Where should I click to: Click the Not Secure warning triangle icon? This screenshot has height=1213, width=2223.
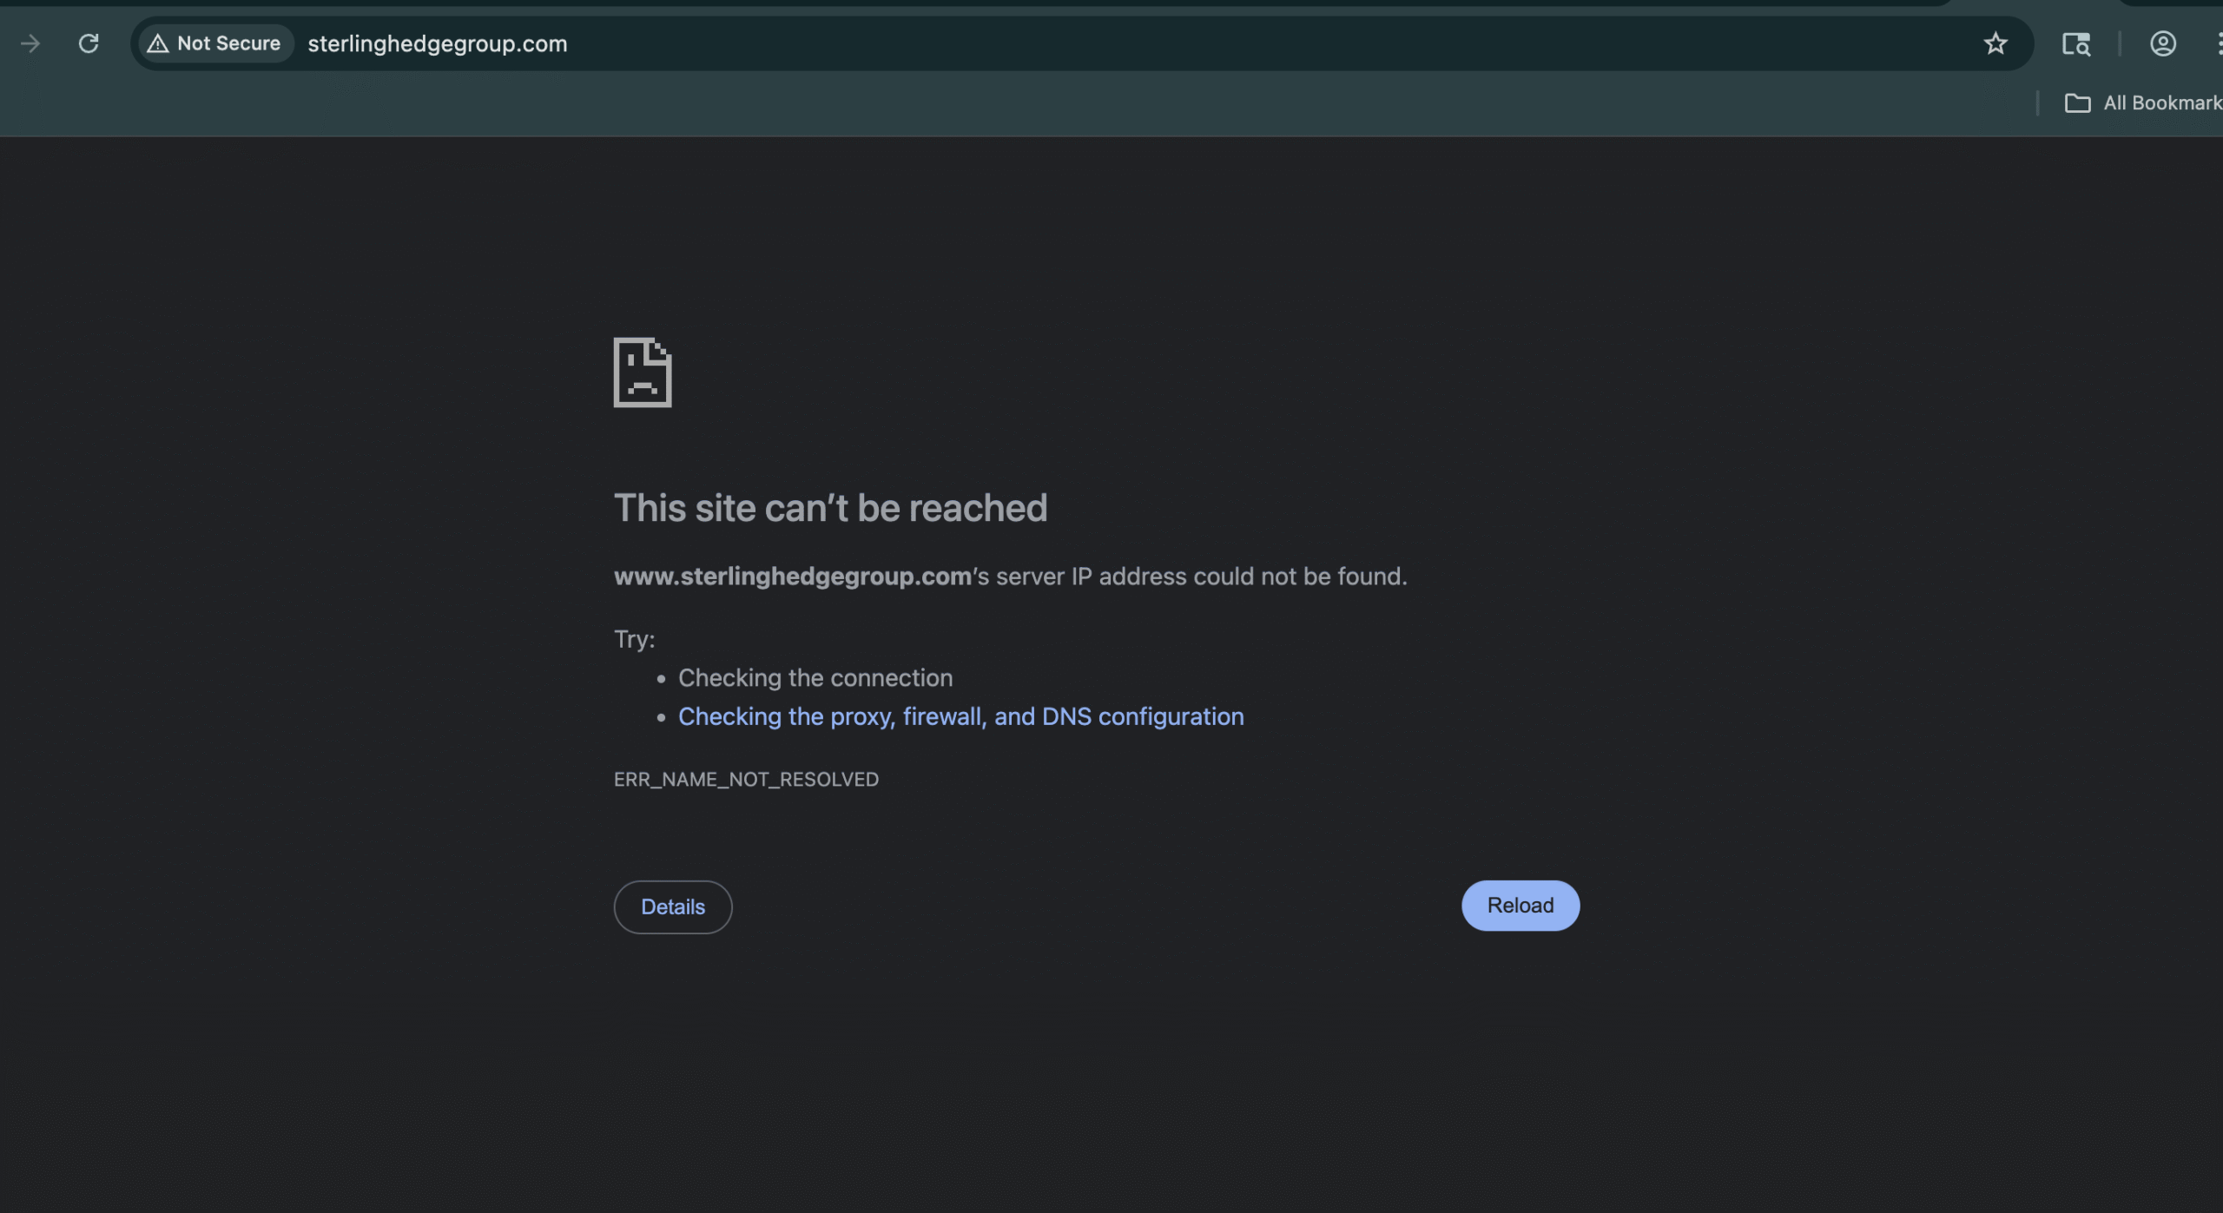pyautogui.click(x=157, y=43)
